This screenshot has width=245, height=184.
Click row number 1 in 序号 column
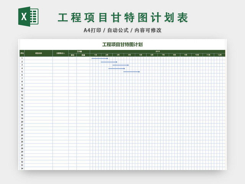tap(22, 58)
